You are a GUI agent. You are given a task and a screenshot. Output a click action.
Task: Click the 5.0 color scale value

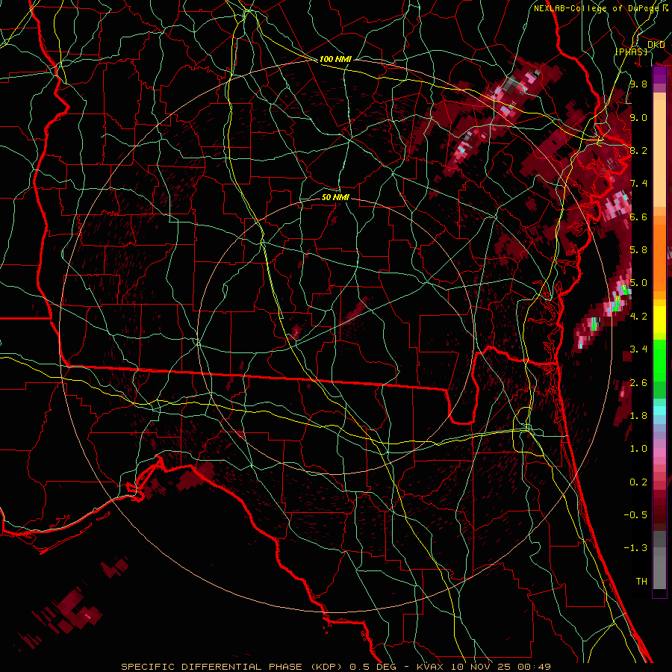pyautogui.click(x=638, y=283)
